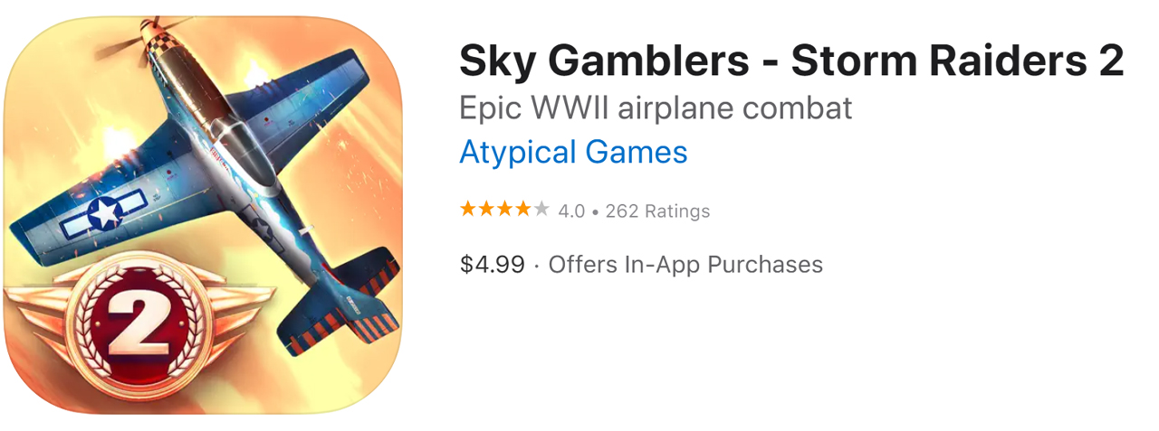Select the second orange rating star
This screenshot has width=1159, height=431.
point(486,210)
